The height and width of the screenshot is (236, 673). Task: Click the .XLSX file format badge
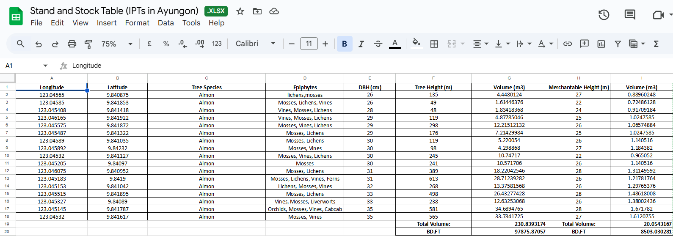pos(216,11)
